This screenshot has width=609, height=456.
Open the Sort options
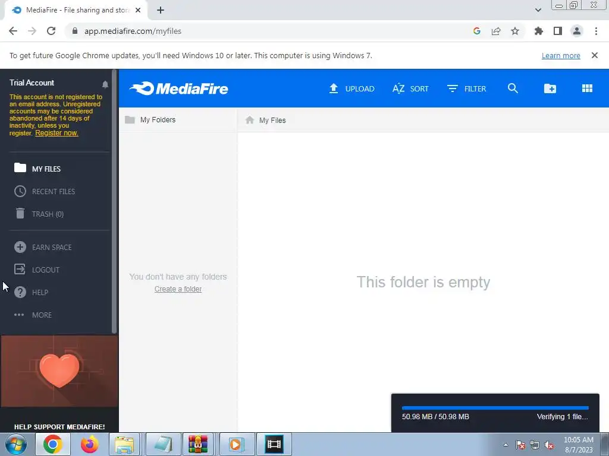pyautogui.click(x=410, y=88)
